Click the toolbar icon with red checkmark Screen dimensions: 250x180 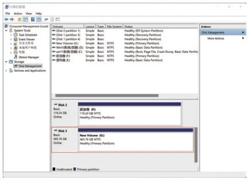(x=52, y=20)
